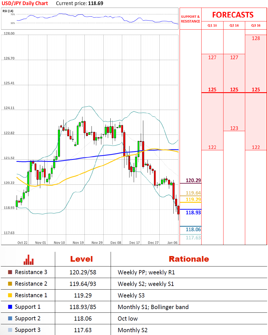Click the 117.63 support label beside chart
This screenshot has width=268, height=335.
coord(193,238)
